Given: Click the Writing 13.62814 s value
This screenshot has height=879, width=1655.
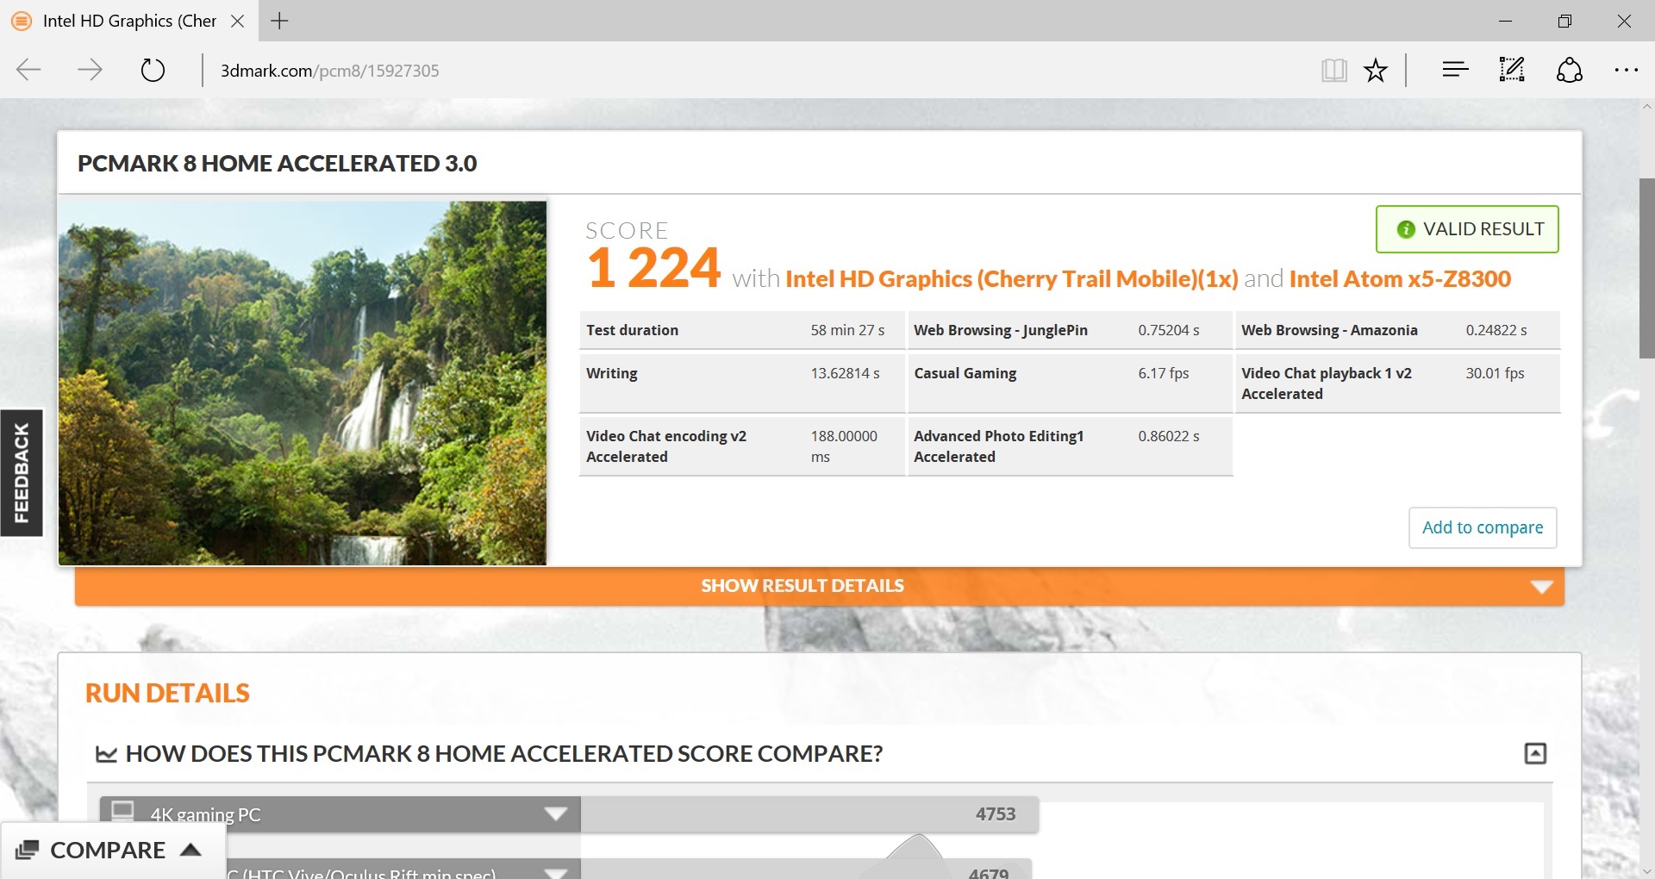Looking at the screenshot, I should coord(845,373).
